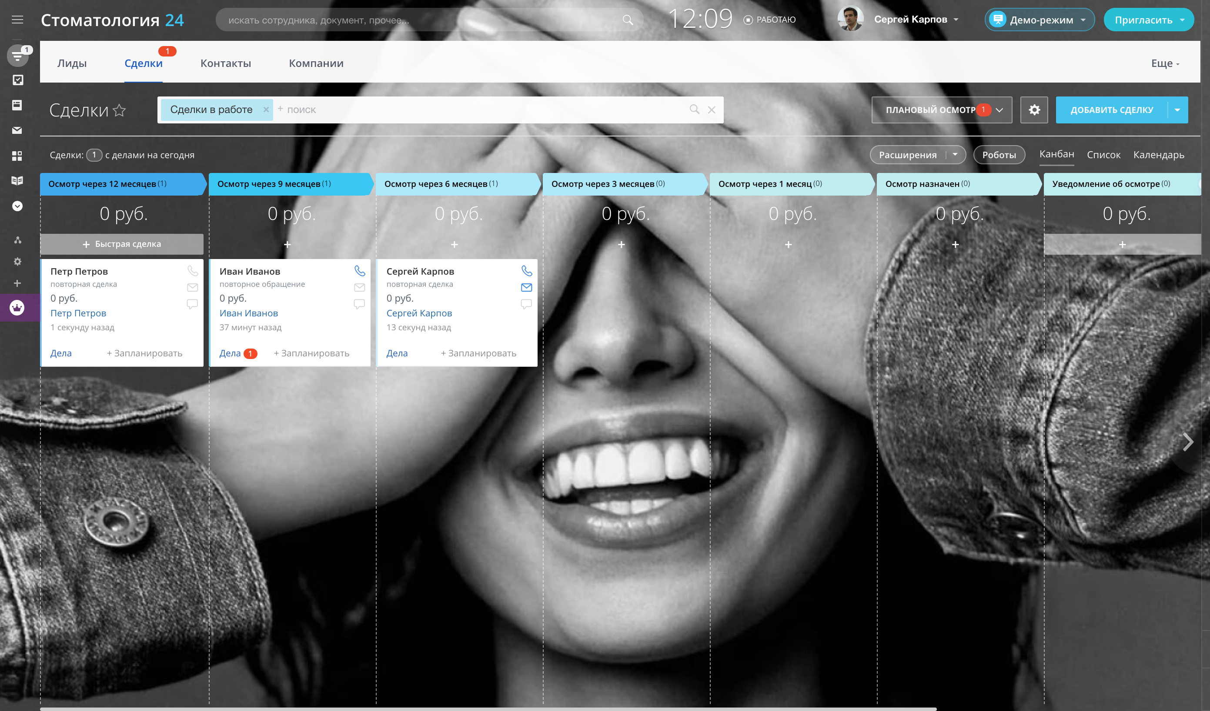The width and height of the screenshot is (1210, 711).
Task: Open the tasks checkmark sidebar icon
Action: click(x=17, y=80)
